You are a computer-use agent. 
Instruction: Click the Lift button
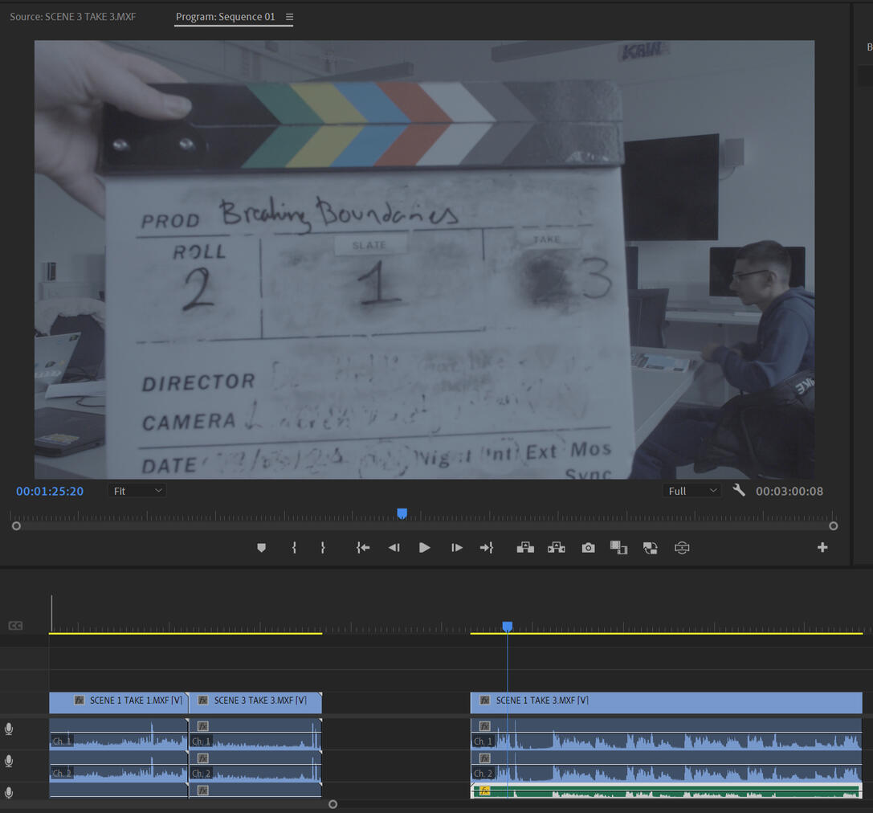[525, 548]
